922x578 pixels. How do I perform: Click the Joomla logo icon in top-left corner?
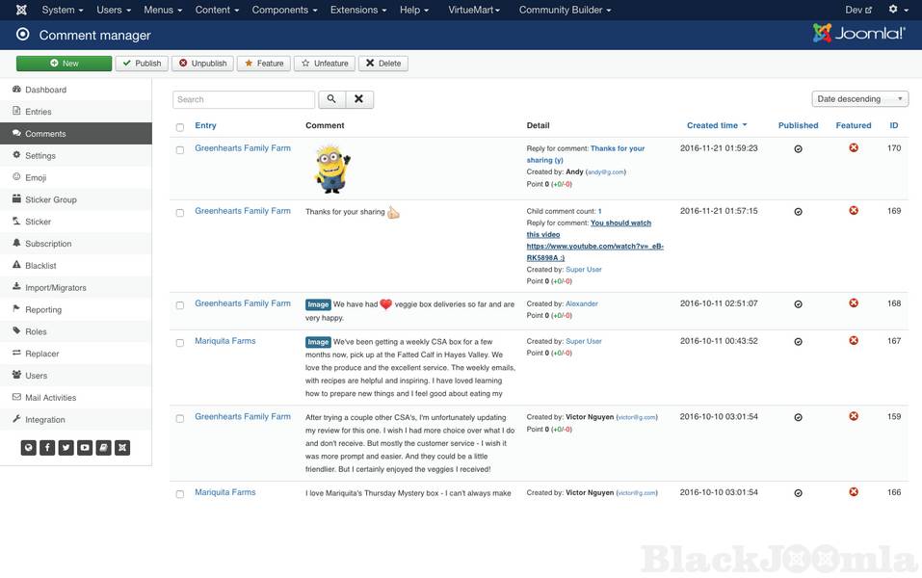(21, 10)
